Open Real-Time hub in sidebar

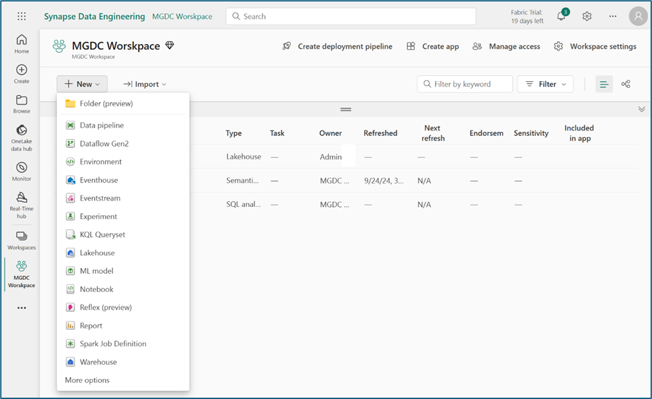pos(21,205)
